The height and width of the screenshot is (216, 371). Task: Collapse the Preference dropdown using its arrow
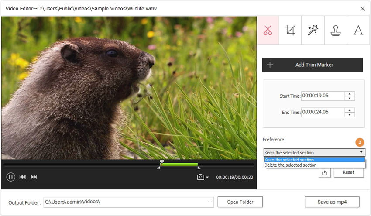coord(361,152)
